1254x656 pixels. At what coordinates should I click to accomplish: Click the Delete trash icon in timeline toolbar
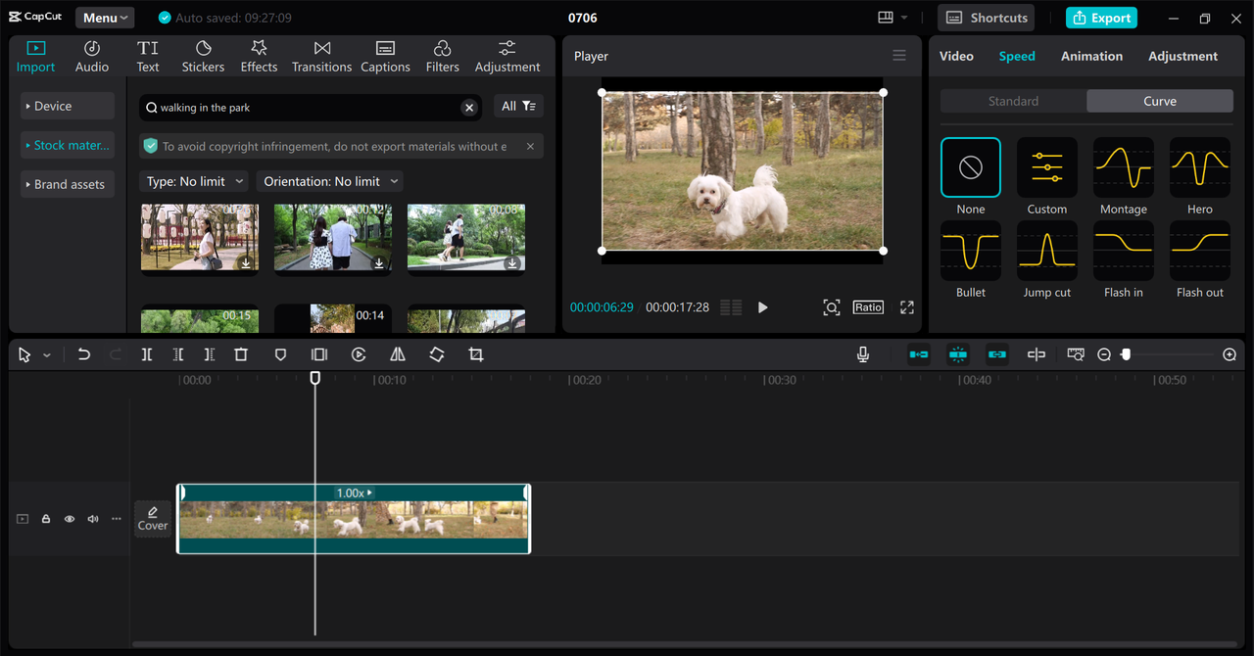[x=241, y=354]
